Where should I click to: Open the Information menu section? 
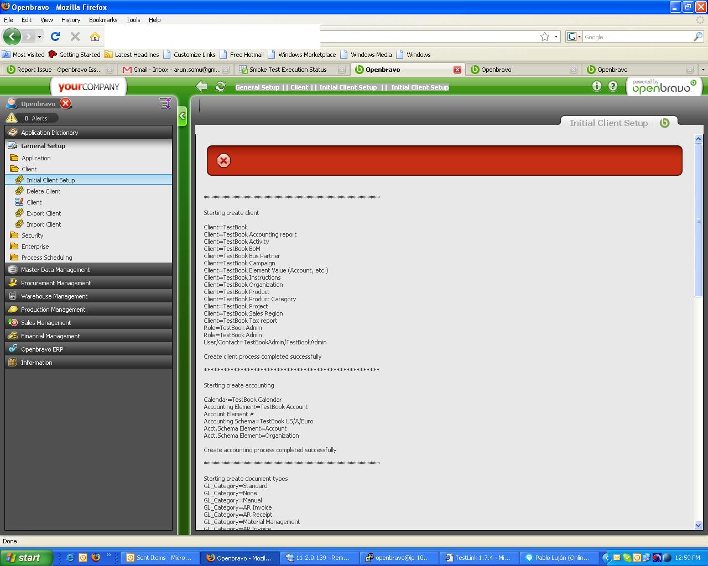click(88, 363)
